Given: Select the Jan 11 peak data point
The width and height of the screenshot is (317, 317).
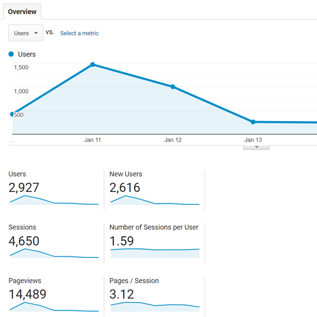Looking at the screenshot, I should [92, 64].
